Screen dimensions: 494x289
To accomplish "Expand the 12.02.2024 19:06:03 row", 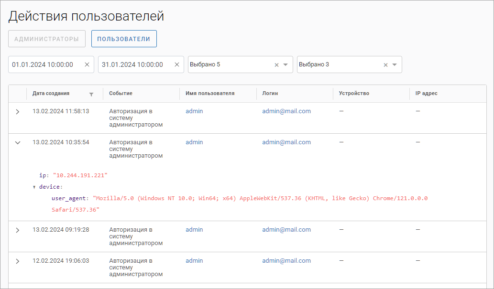I will click(18, 261).
